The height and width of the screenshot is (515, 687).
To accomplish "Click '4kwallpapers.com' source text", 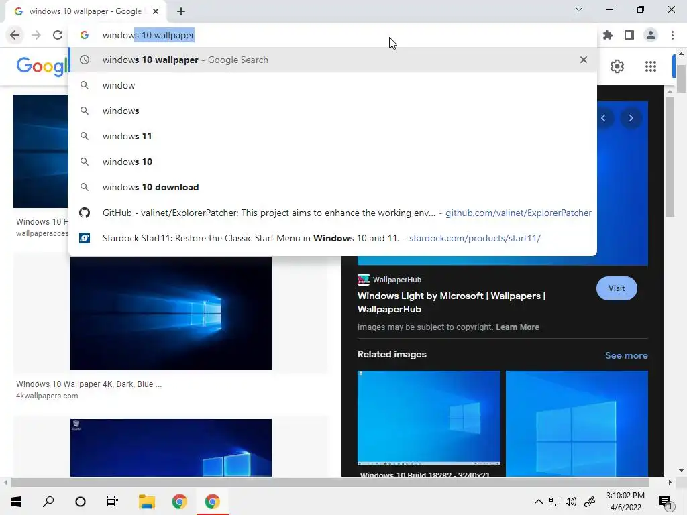I will click(47, 396).
